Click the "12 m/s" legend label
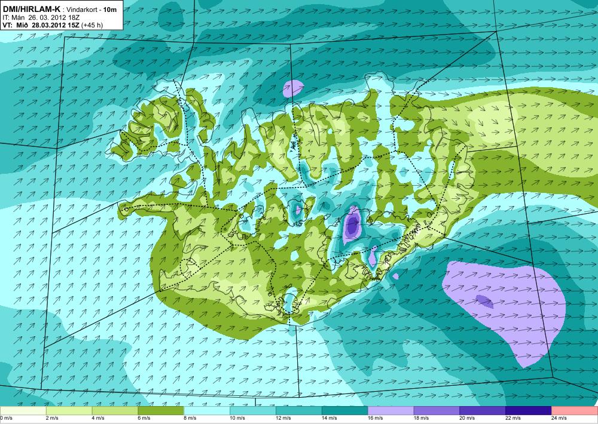The image size is (598, 424). point(283,418)
